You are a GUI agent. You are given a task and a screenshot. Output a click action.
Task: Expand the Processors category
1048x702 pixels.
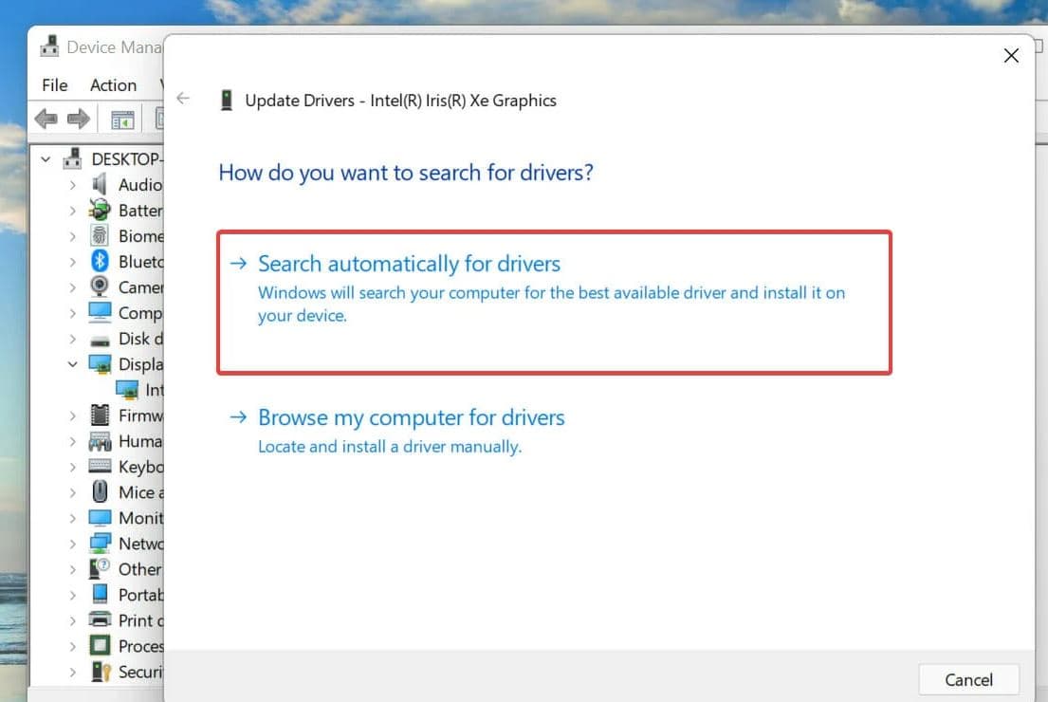[x=72, y=647]
